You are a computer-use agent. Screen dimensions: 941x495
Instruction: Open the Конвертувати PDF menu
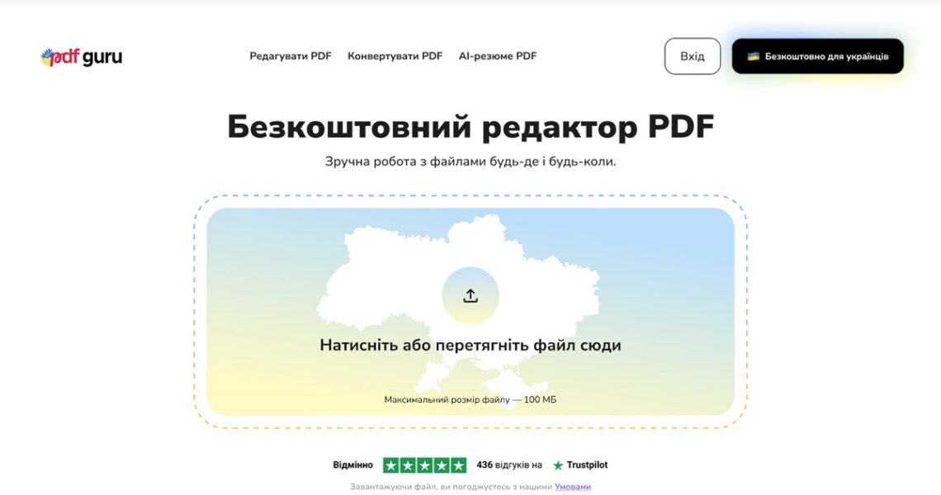tap(395, 56)
